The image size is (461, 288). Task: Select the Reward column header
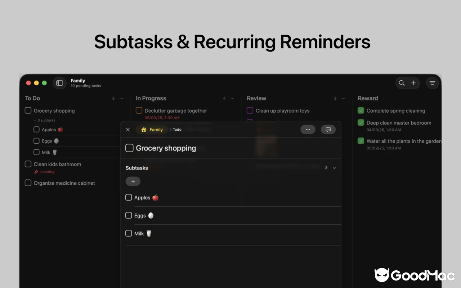(368, 98)
